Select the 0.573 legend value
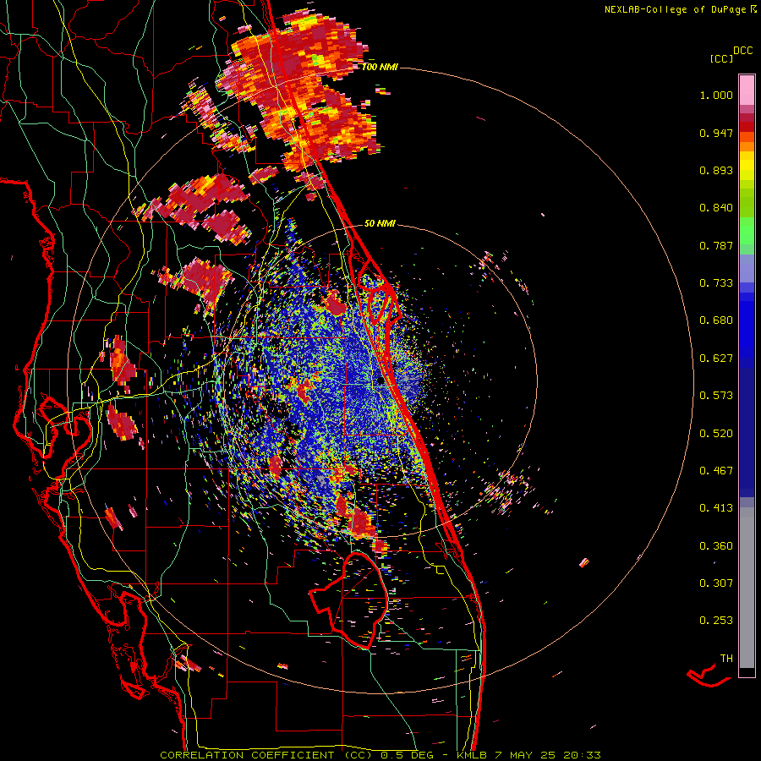The width and height of the screenshot is (761, 761). click(716, 396)
